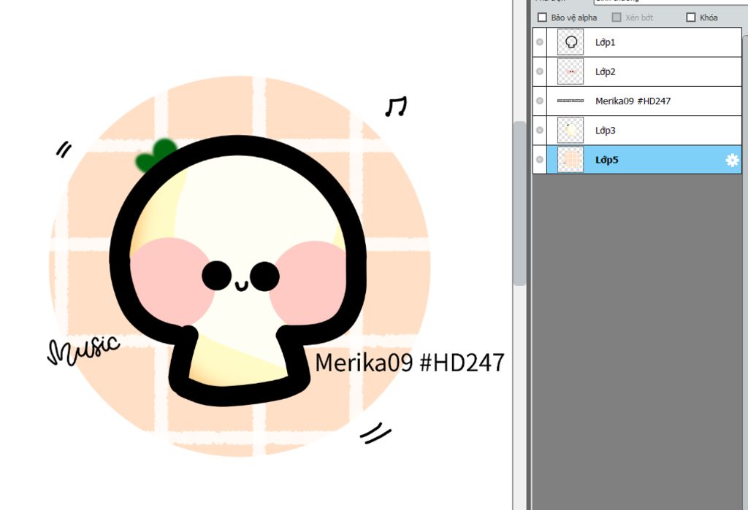Screen dimensions: 748x510
Task: Toggle visibility of Lớp2 layer
Action: click(540, 72)
